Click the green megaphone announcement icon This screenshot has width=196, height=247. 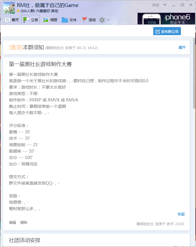26,20
